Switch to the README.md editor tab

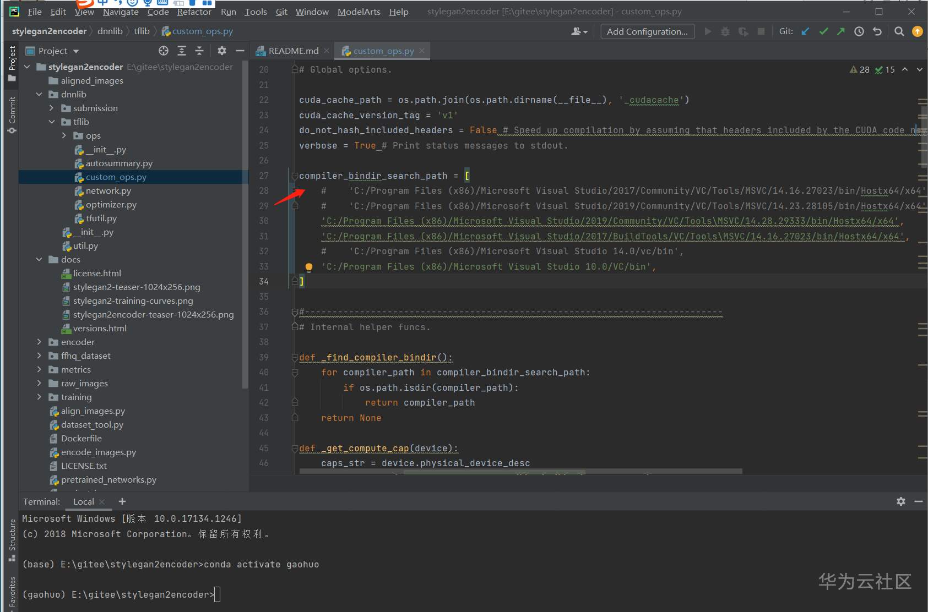[x=293, y=51]
